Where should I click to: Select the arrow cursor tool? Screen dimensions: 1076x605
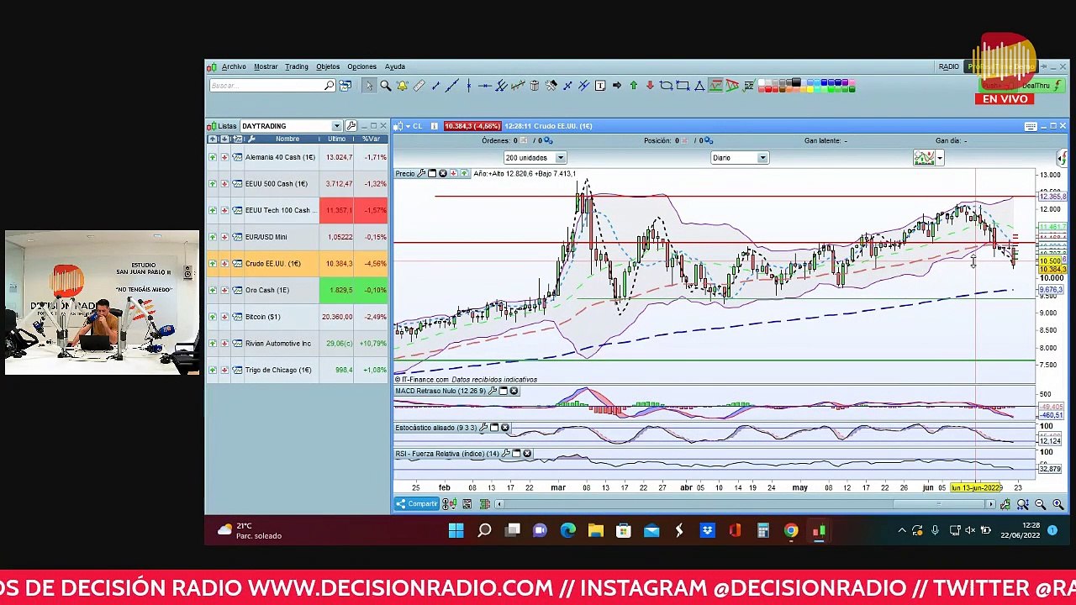pos(368,85)
